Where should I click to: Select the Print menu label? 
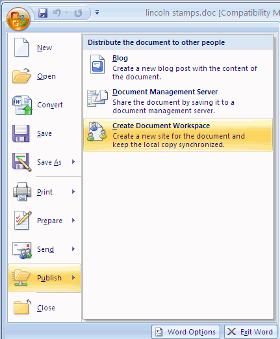click(x=45, y=192)
